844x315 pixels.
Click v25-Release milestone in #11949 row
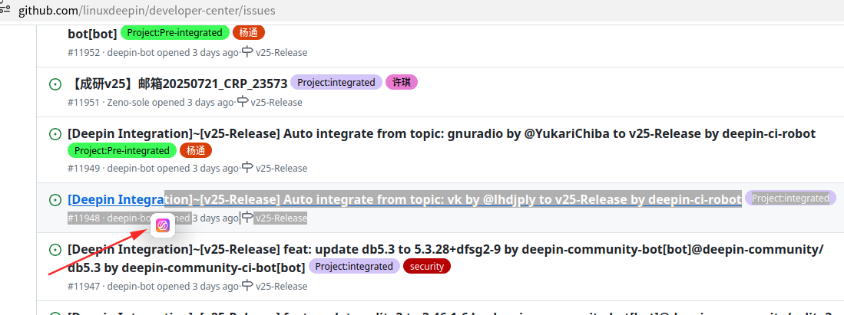click(x=282, y=169)
